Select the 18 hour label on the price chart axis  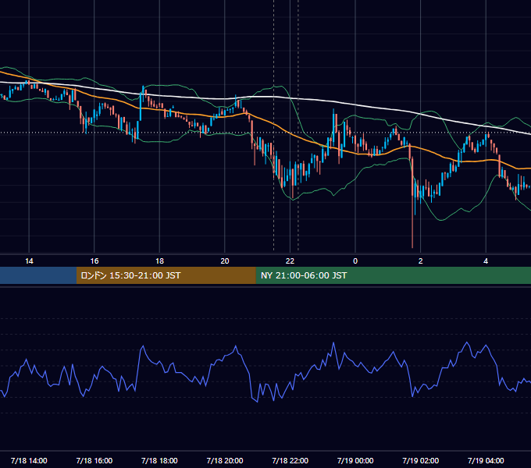(159, 261)
